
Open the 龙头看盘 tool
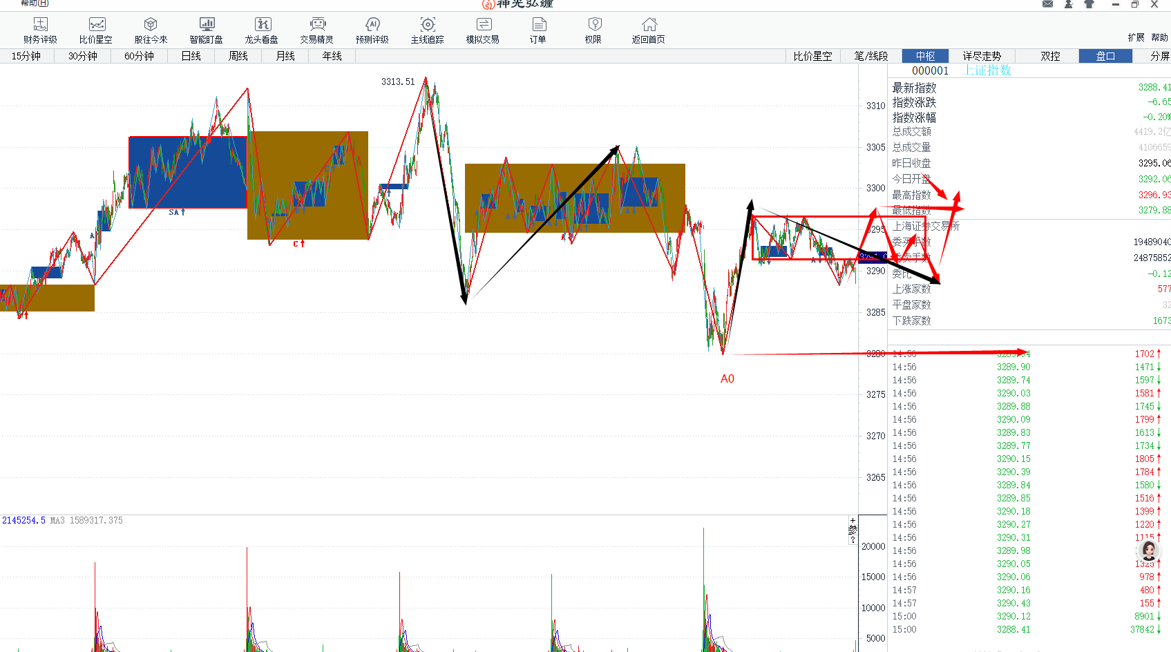click(262, 31)
